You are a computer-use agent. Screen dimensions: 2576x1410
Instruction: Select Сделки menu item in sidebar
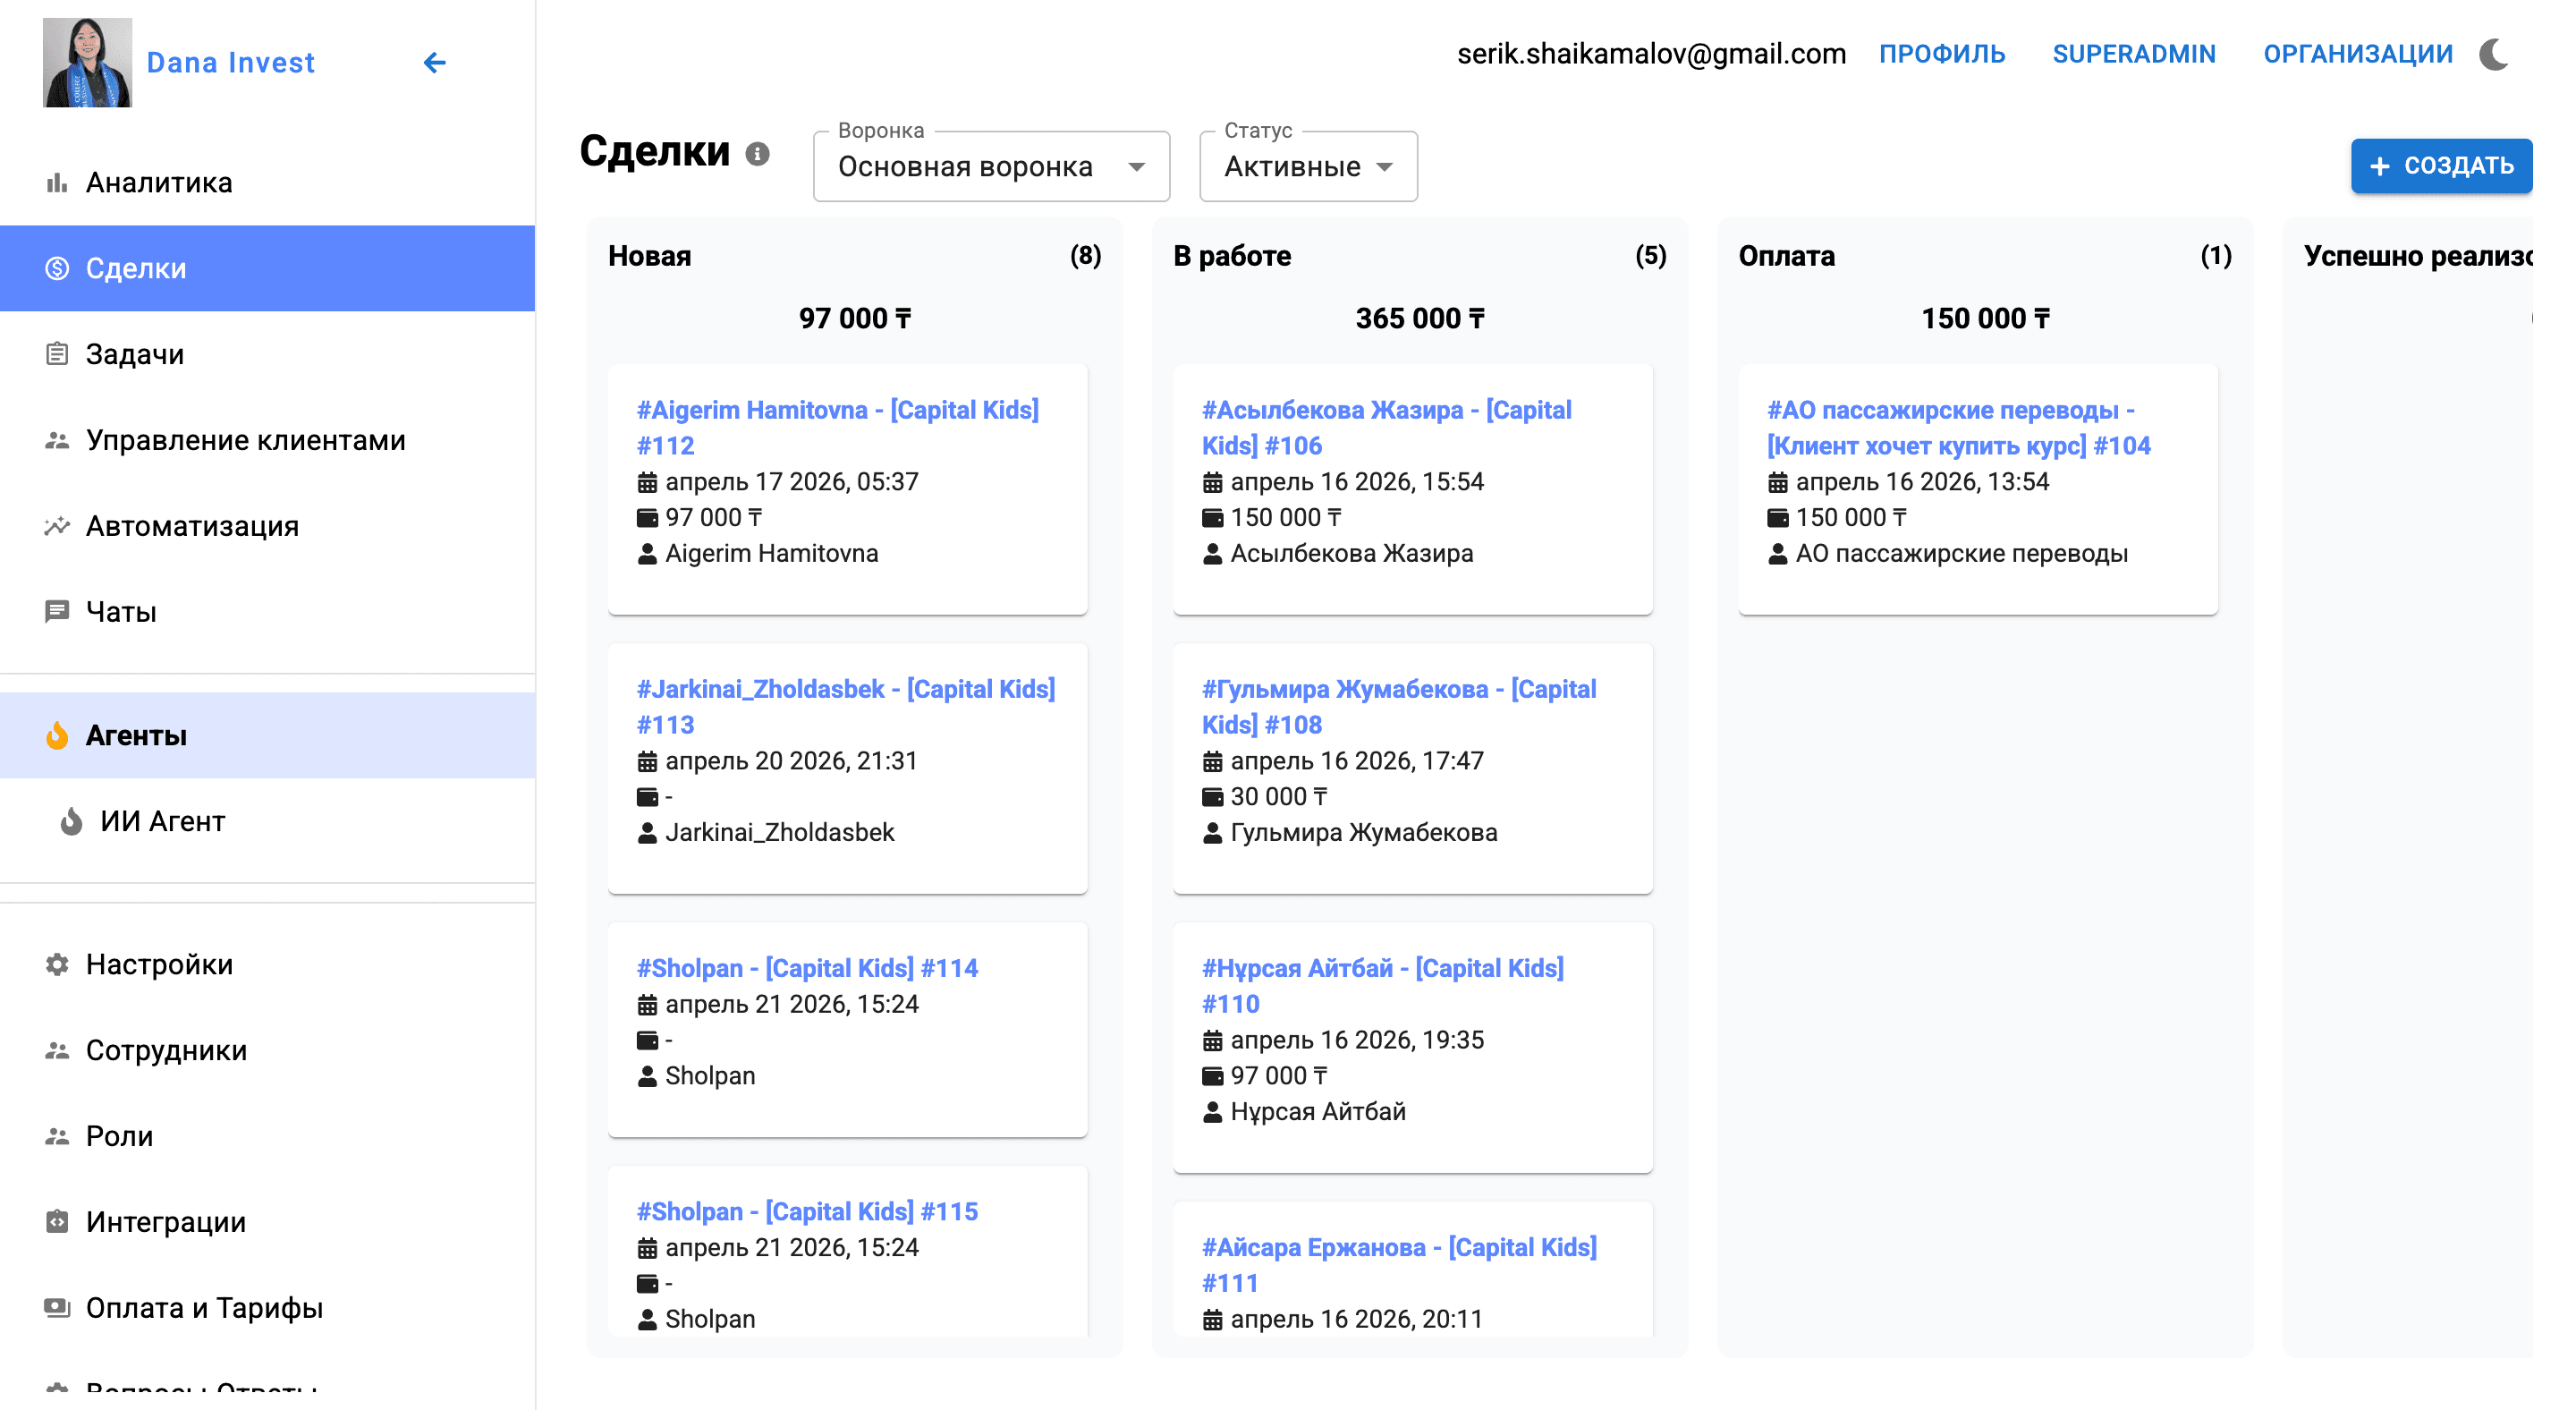(267, 268)
